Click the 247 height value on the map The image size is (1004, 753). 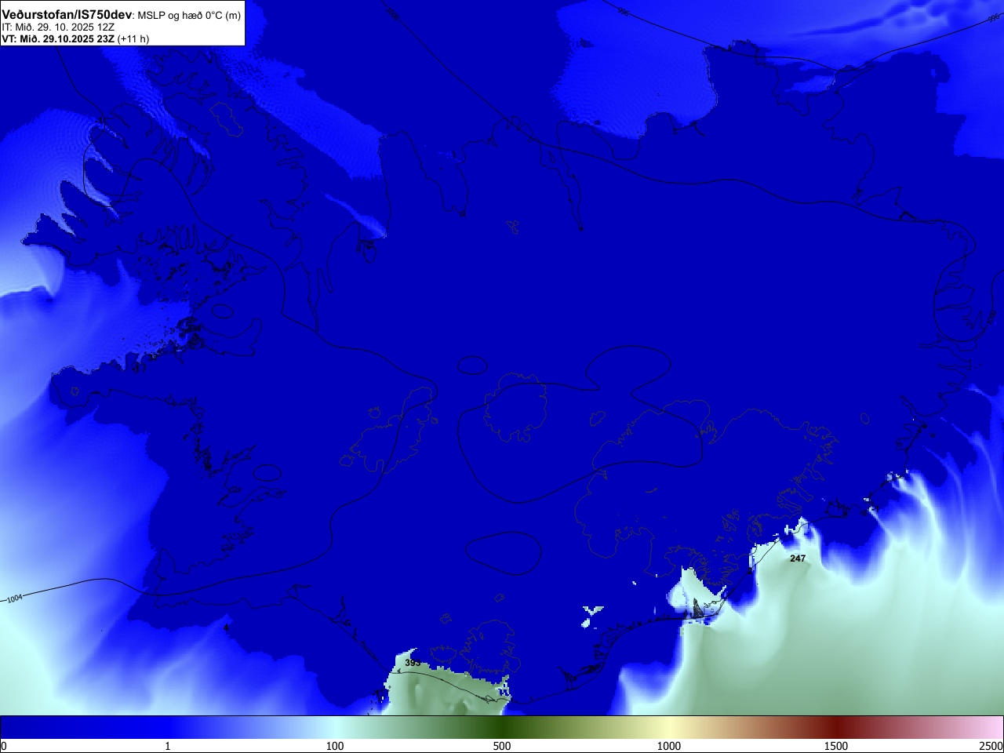(798, 558)
